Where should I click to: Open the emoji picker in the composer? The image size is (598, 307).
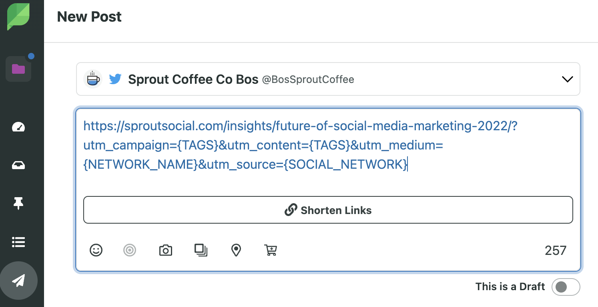96,250
